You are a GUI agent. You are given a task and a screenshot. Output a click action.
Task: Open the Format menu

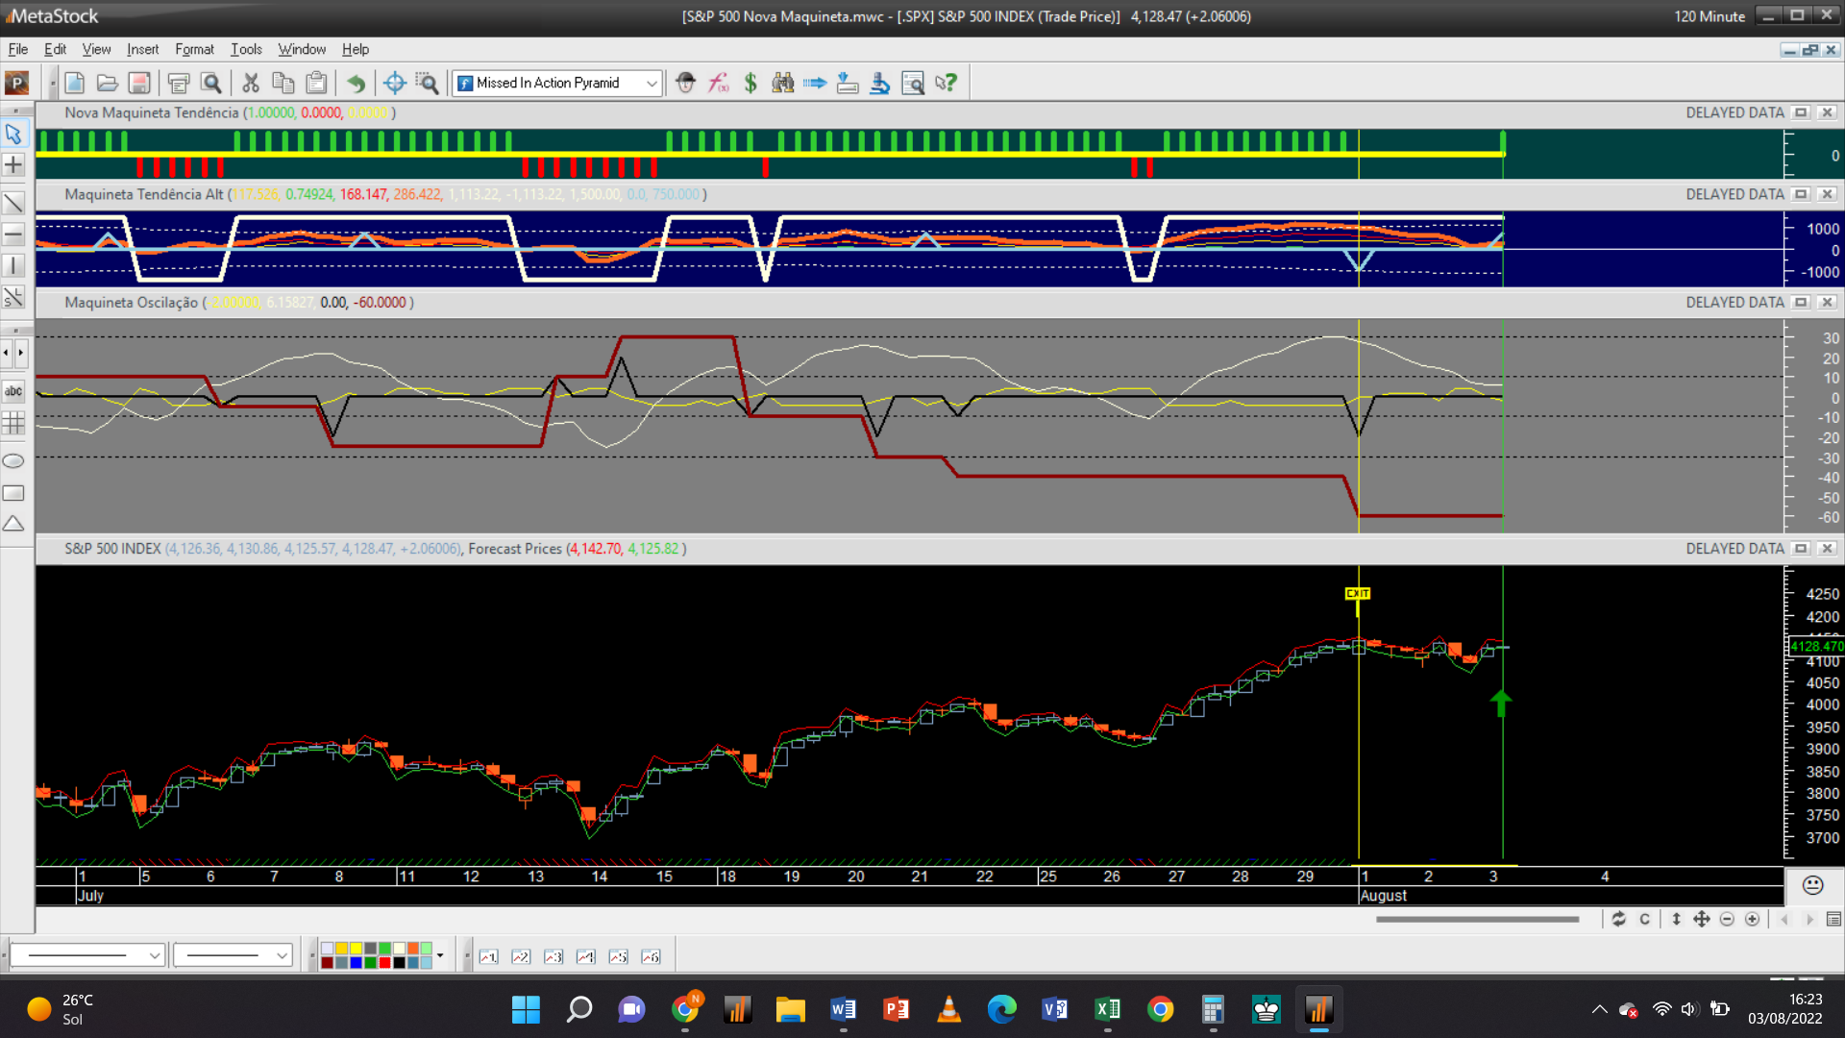point(194,49)
